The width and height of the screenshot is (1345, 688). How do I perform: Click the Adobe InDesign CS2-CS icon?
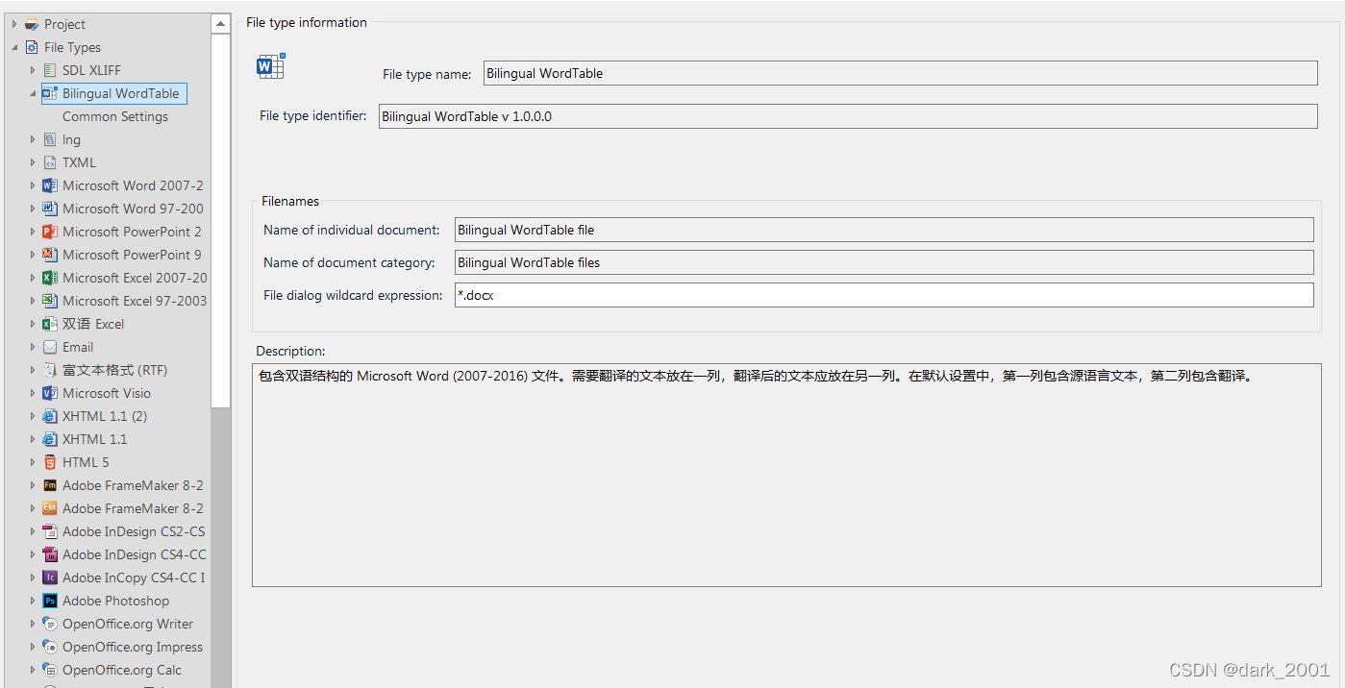pos(50,531)
